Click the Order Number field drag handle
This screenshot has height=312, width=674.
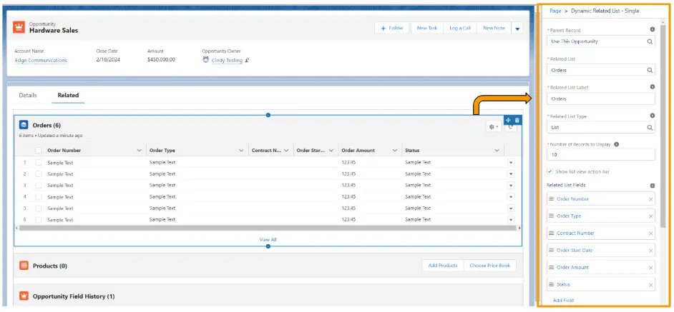tap(551, 198)
